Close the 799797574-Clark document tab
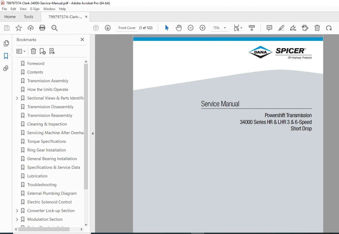Viewport: 339px width, 234px height. click(86, 17)
